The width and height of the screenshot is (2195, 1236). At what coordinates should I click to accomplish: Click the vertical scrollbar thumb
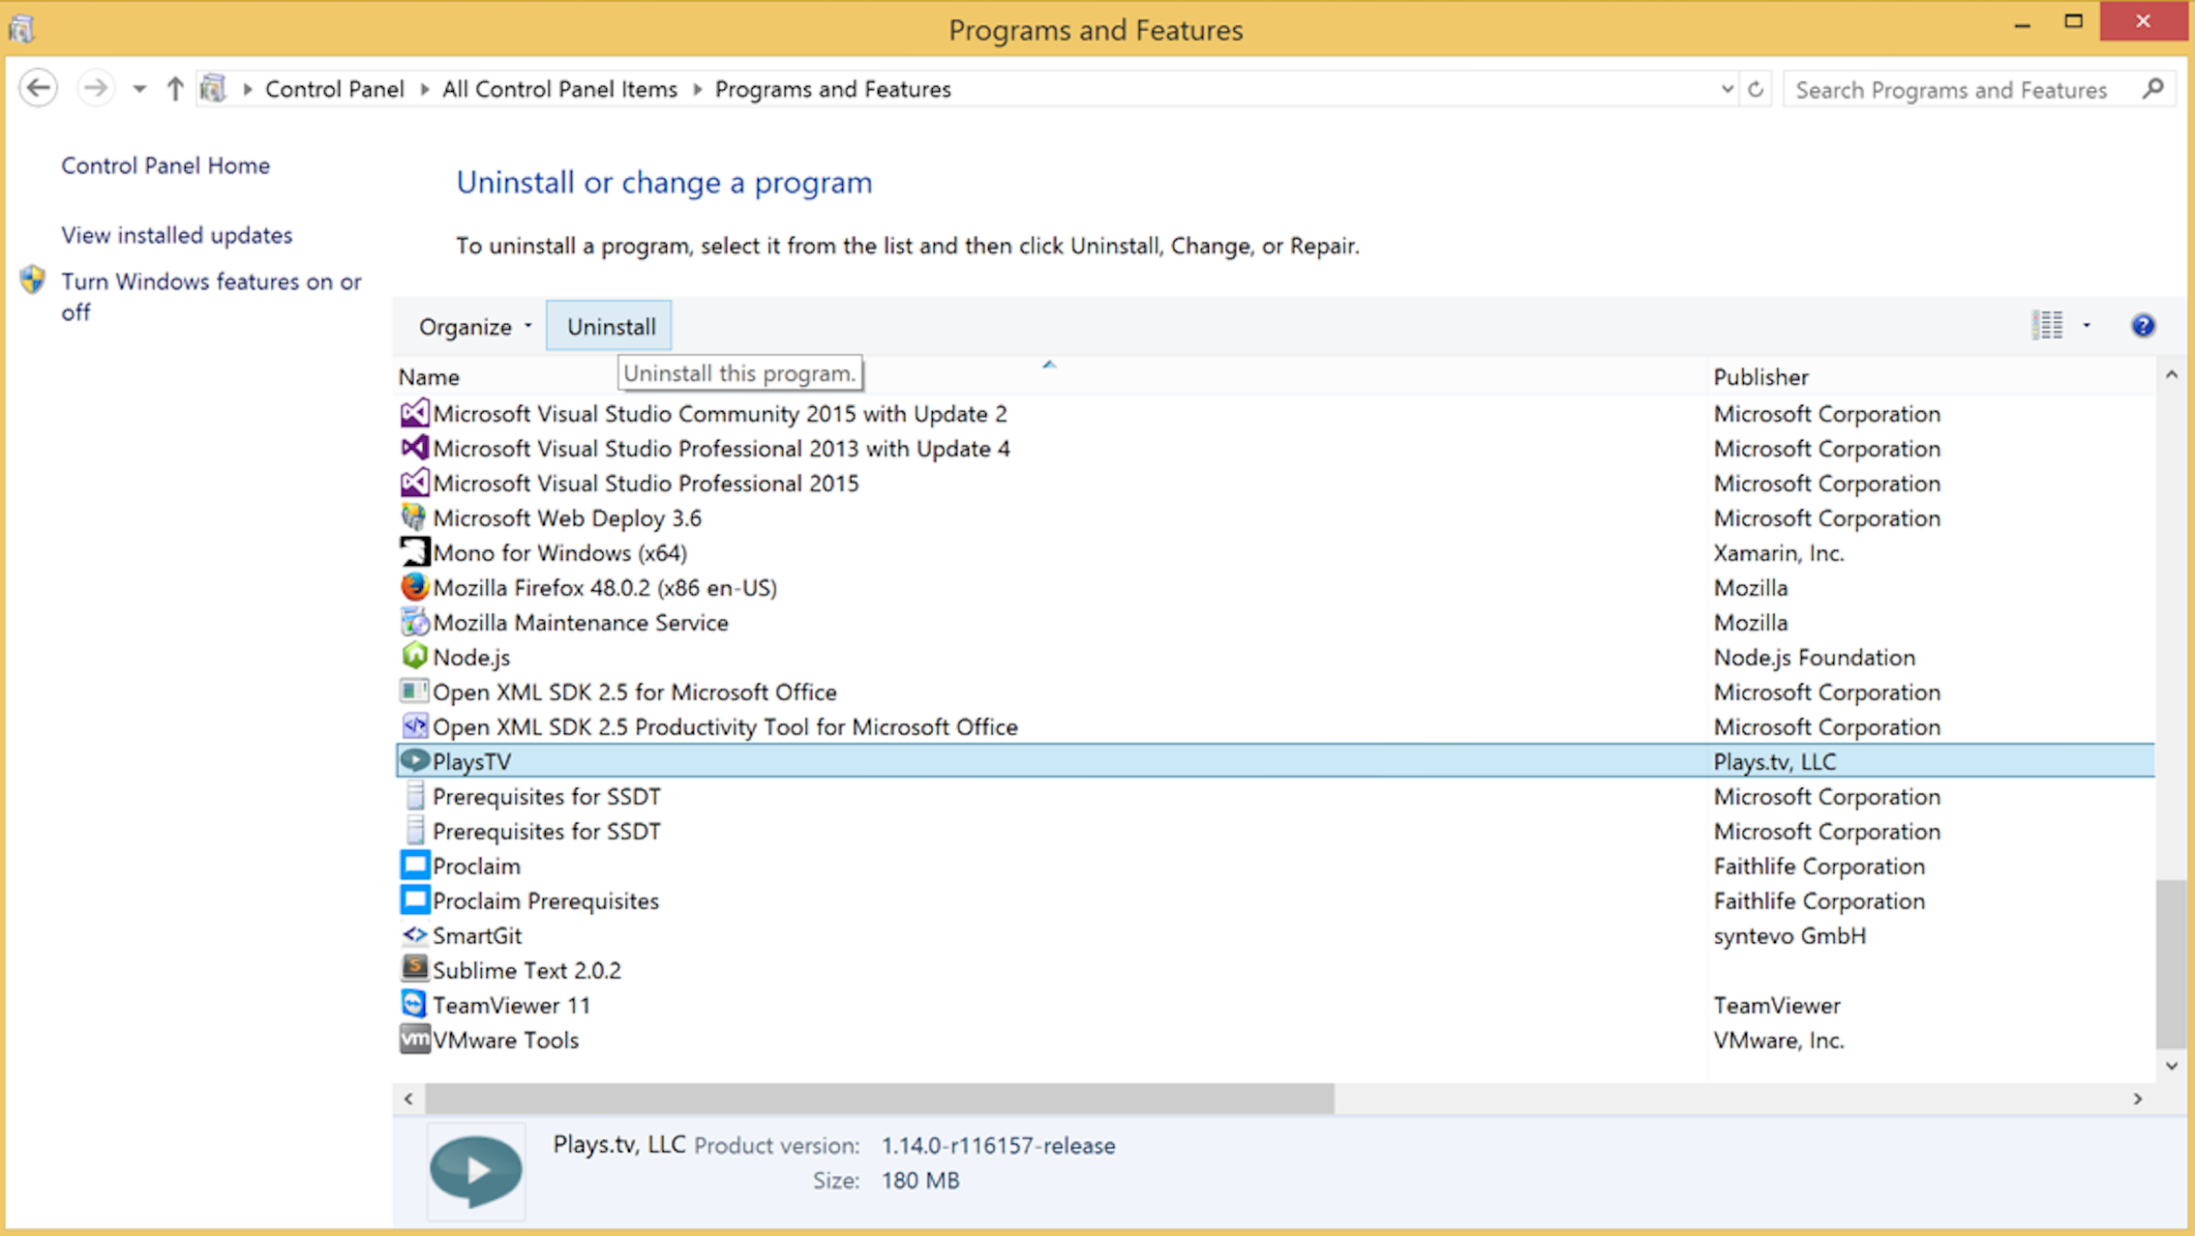2172,962
